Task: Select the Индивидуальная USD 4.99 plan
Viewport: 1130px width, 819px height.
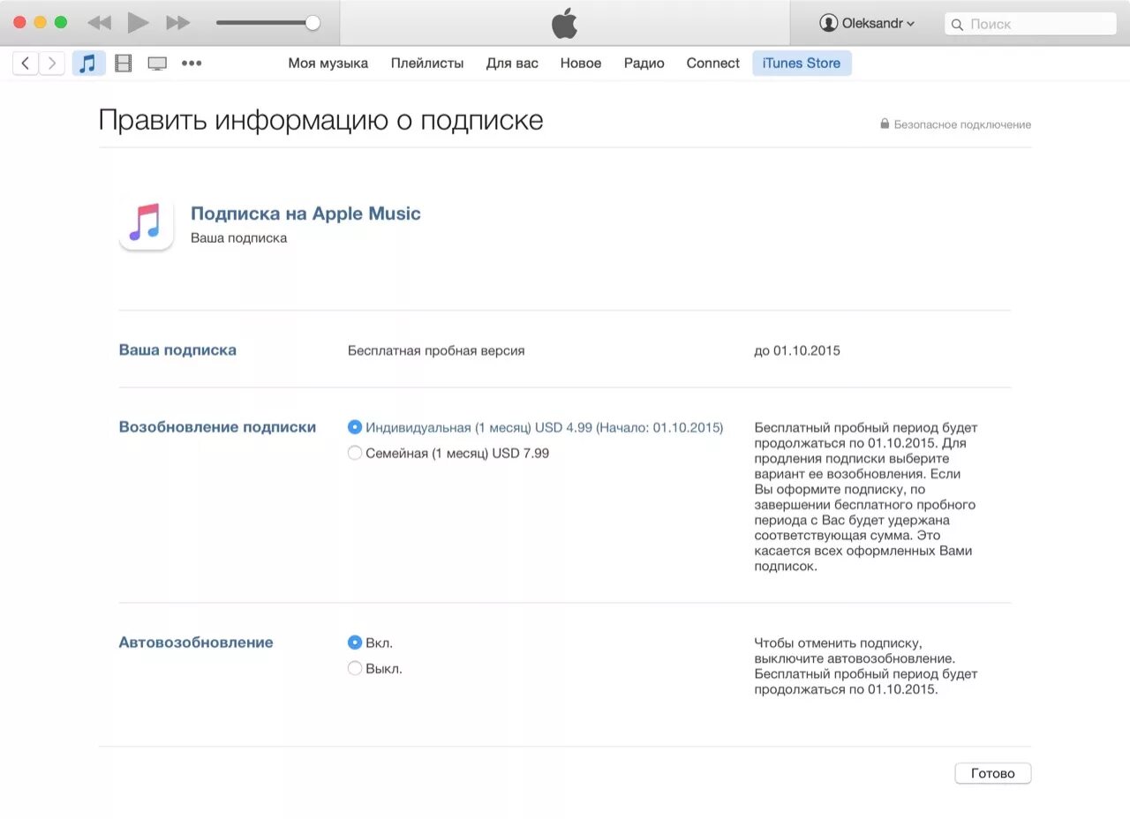Action: tap(355, 427)
